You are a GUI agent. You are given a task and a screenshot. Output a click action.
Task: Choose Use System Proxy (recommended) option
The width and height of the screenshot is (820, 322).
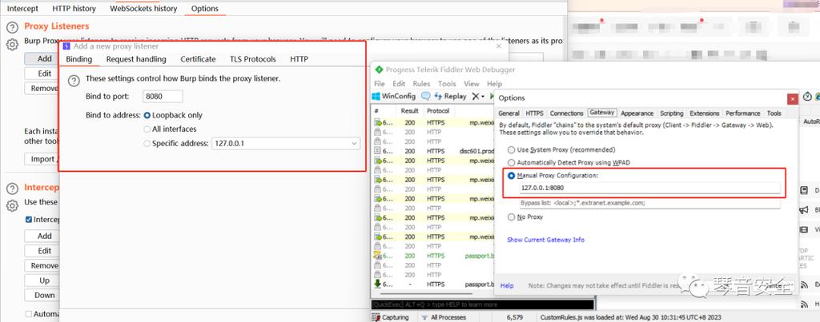pos(511,149)
